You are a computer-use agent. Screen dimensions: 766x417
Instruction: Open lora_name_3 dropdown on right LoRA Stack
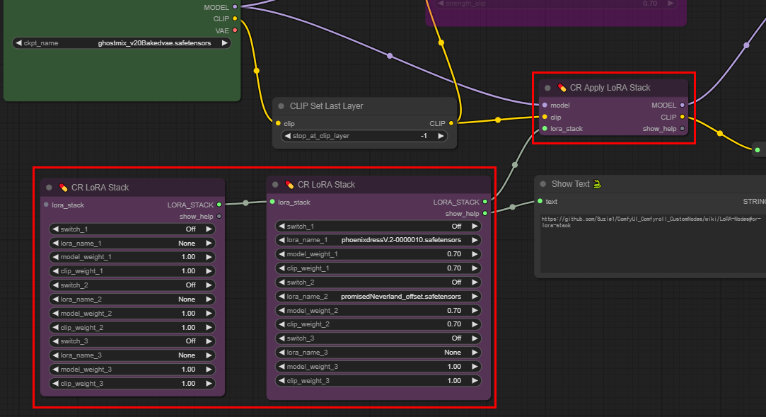click(378, 353)
